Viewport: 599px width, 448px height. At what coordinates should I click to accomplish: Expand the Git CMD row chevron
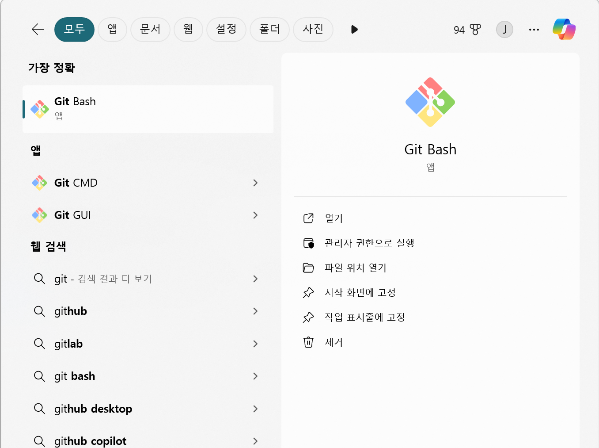(255, 183)
